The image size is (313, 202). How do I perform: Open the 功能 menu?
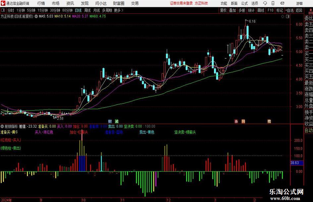(224, 3)
